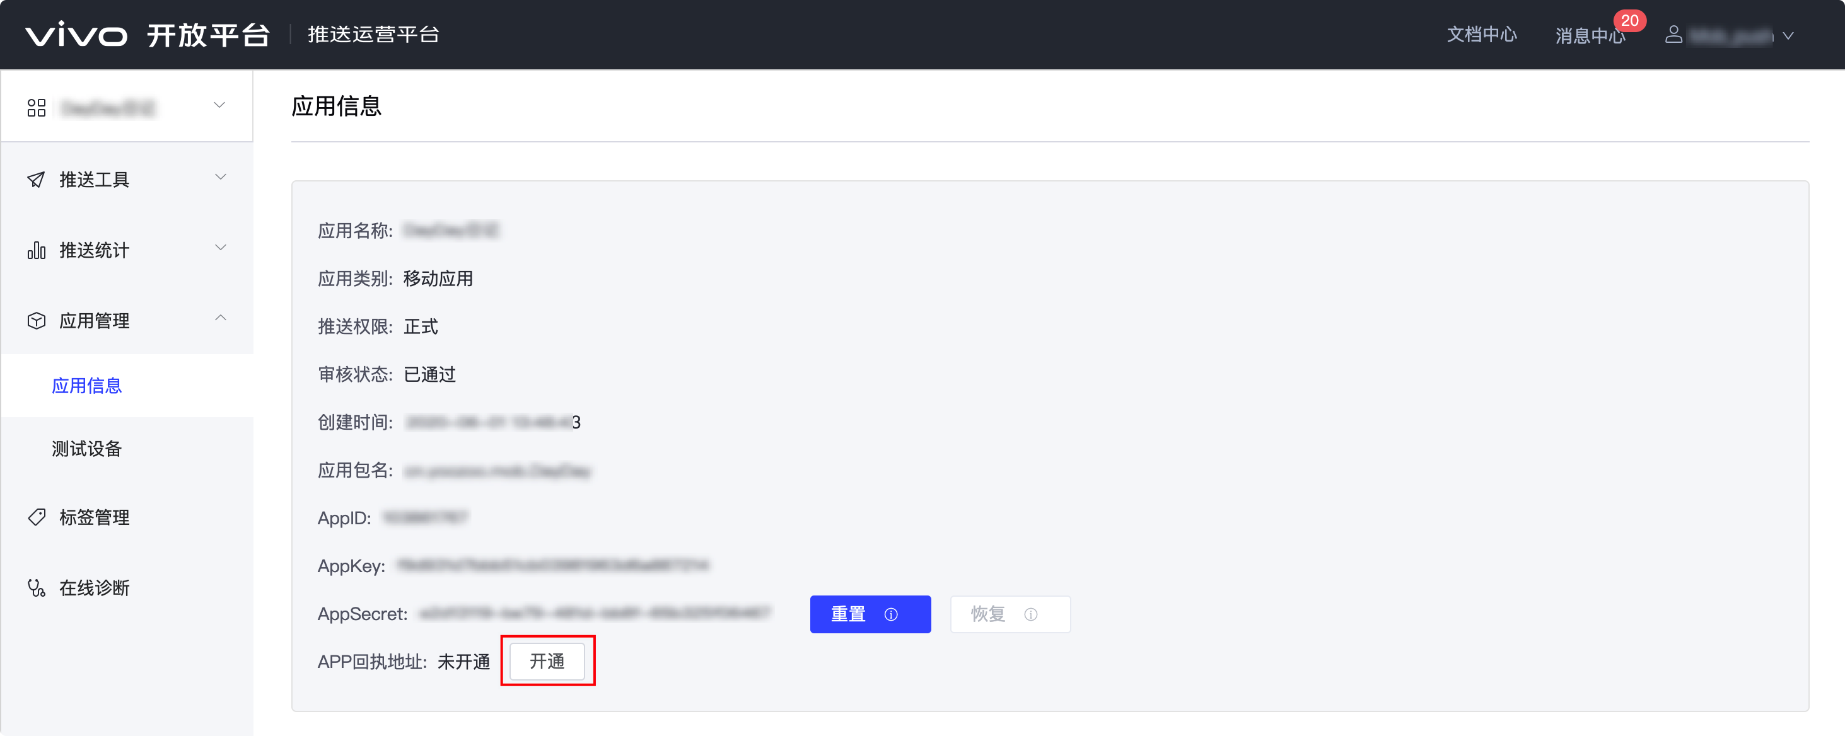Click the AppID label
Viewport: 1845px width, 736px height.
[344, 519]
